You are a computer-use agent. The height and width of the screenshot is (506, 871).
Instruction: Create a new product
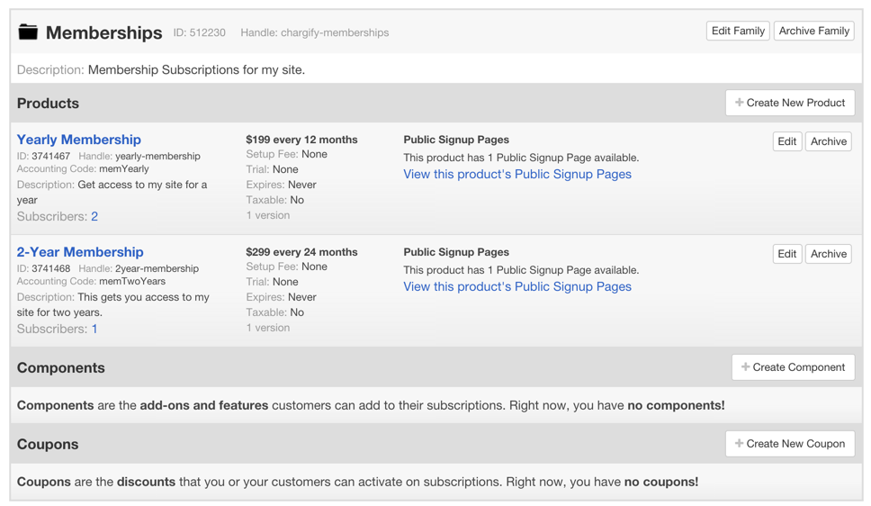pos(789,103)
